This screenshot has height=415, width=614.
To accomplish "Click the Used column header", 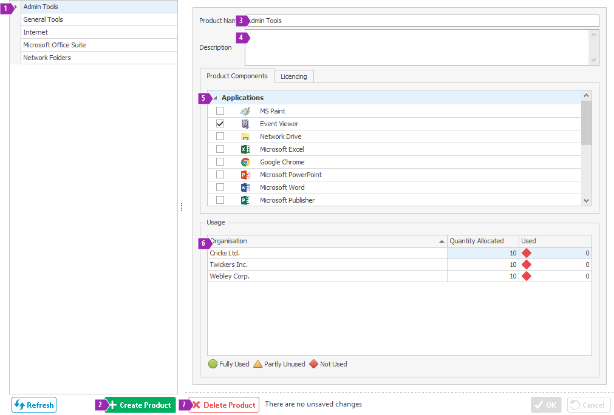I will pos(555,241).
